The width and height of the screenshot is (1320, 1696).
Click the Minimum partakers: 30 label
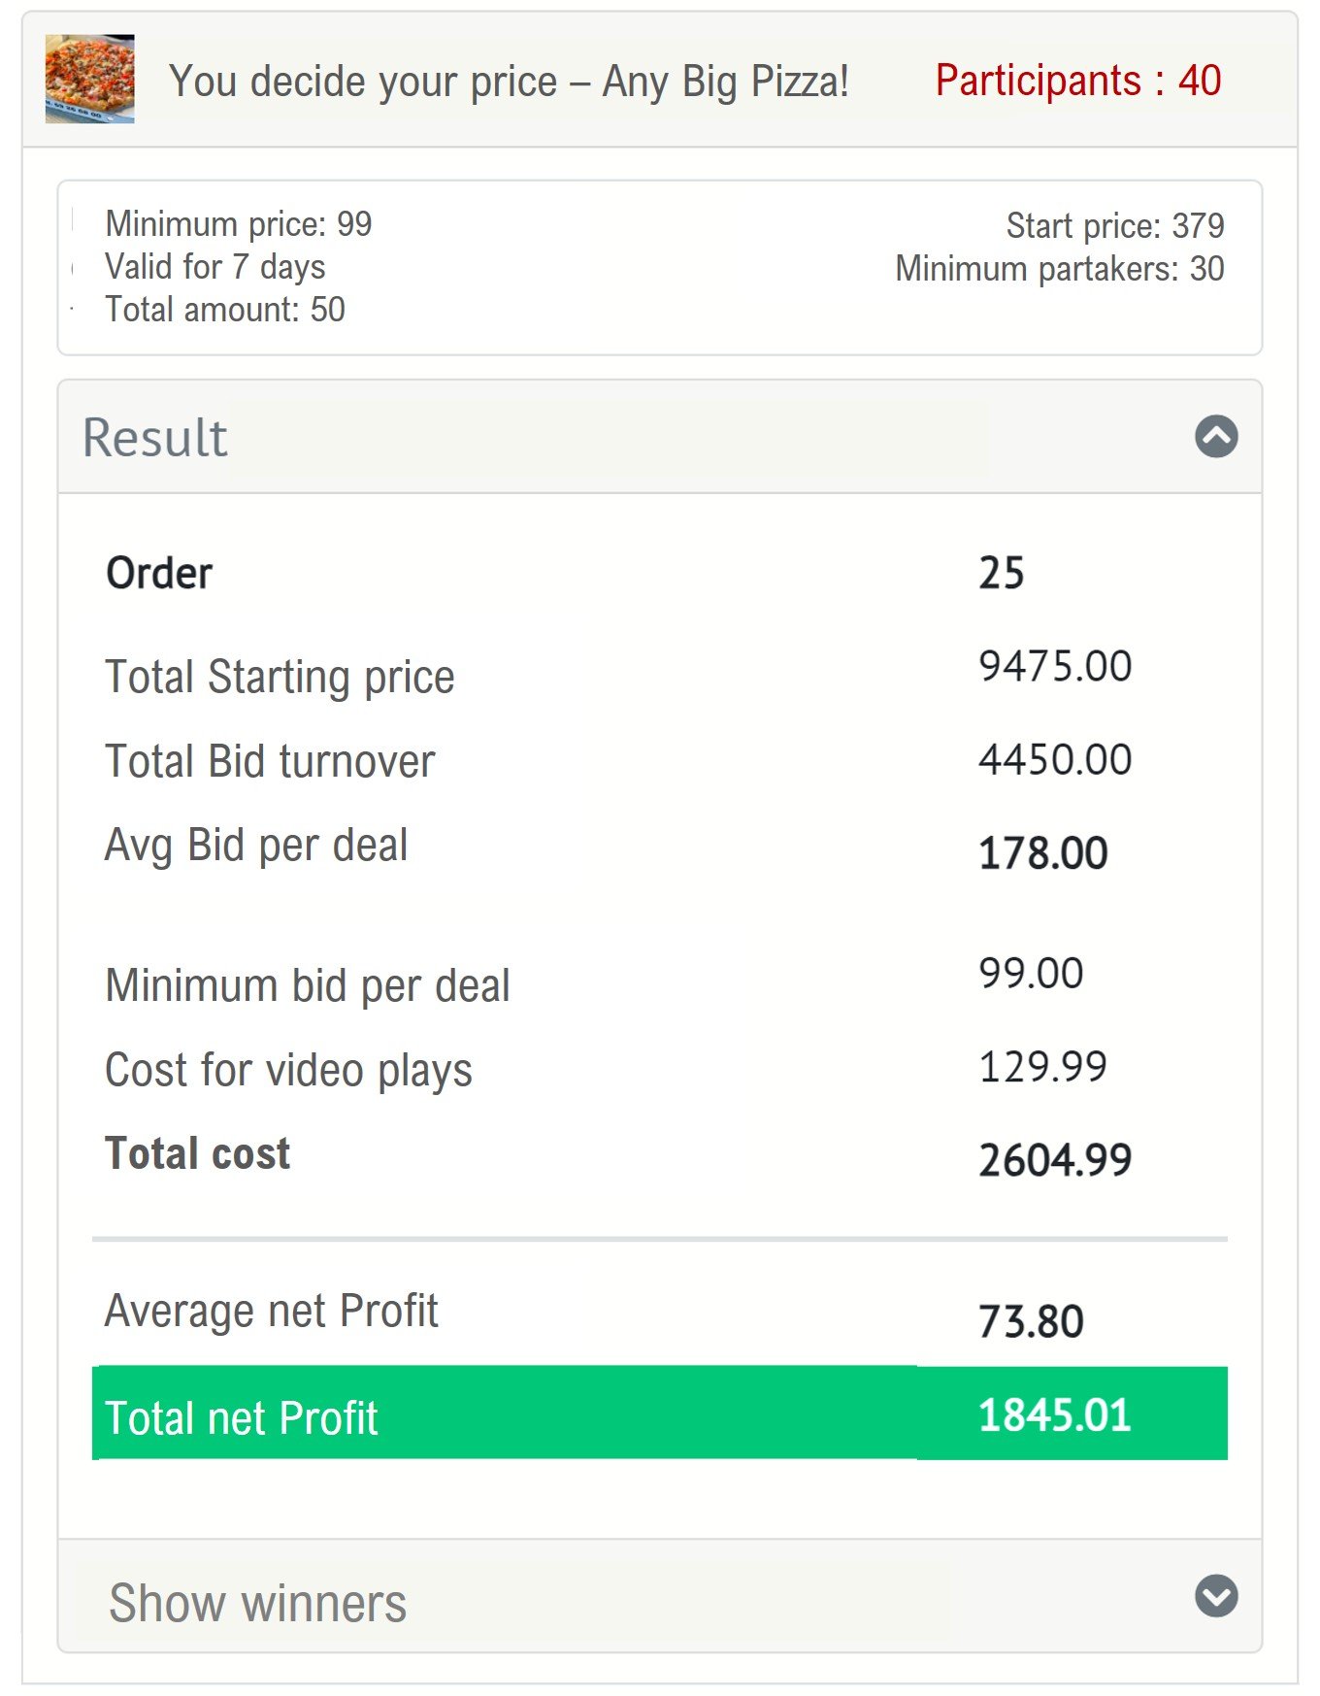pyautogui.click(x=1060, y=268)
